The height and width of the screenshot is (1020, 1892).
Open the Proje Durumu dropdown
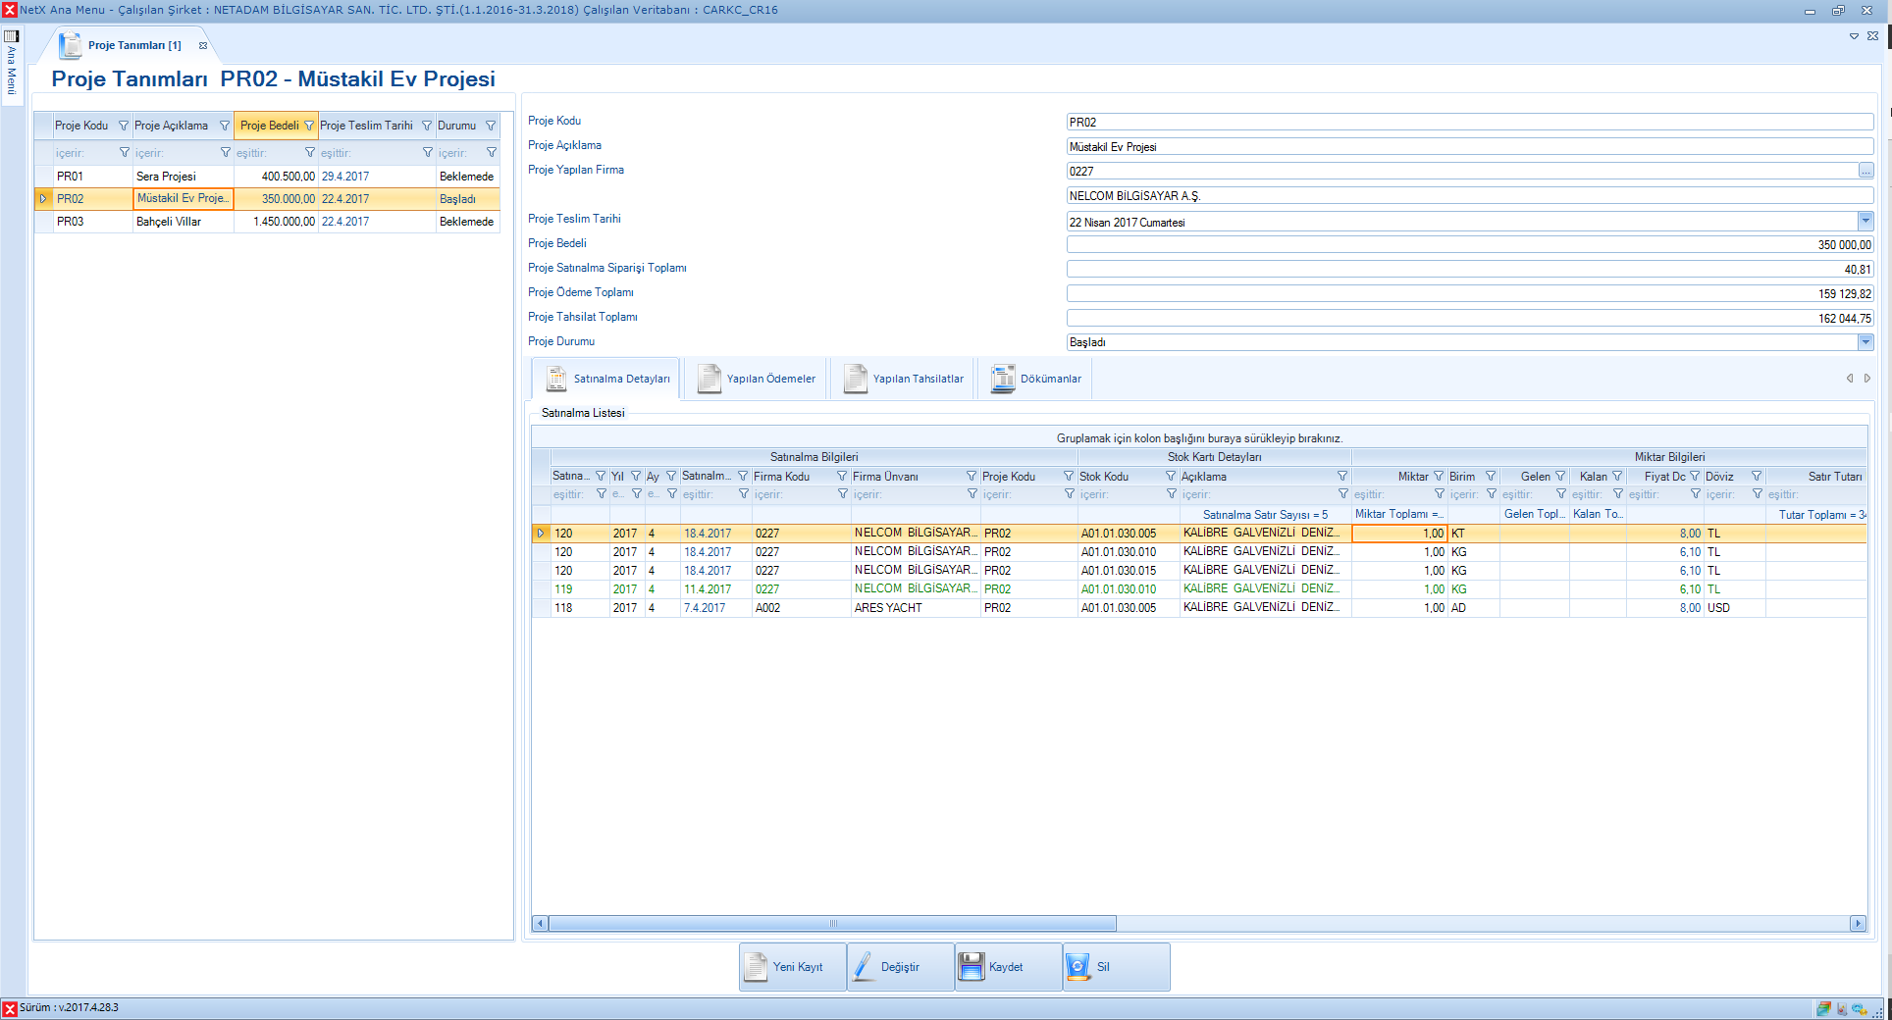click(1866, 342)
